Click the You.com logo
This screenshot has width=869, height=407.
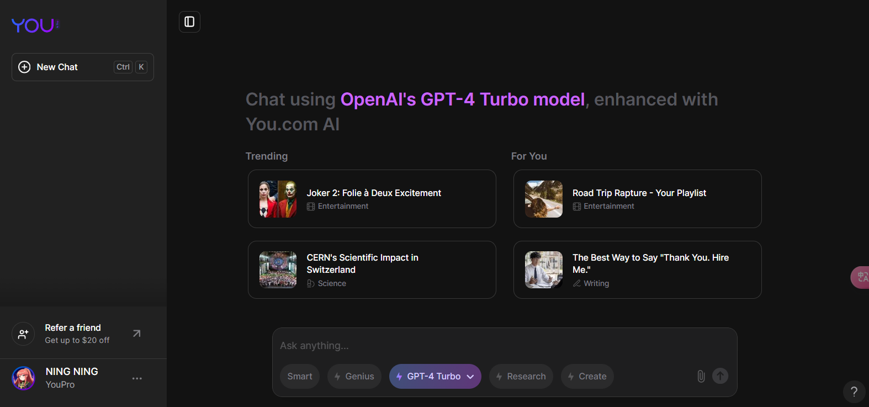tap(35, 25)
